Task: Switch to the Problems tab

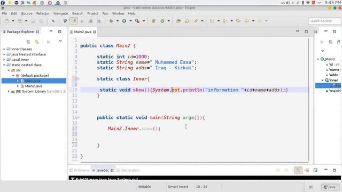Action: pos(80,170)
